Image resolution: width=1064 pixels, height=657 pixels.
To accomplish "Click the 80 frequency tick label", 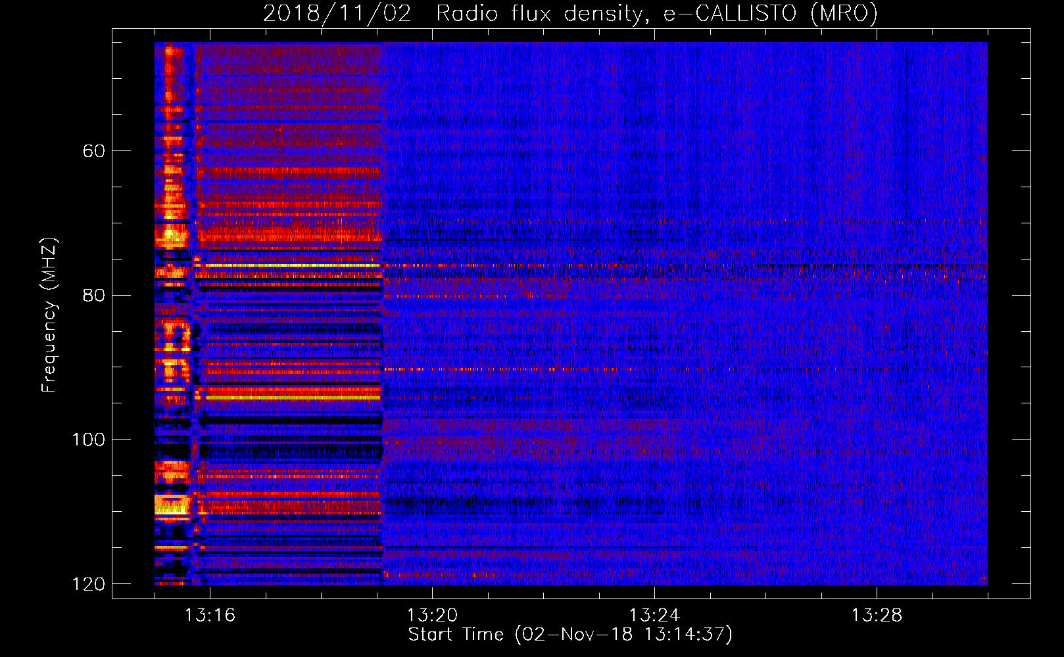I will [93, 295].
